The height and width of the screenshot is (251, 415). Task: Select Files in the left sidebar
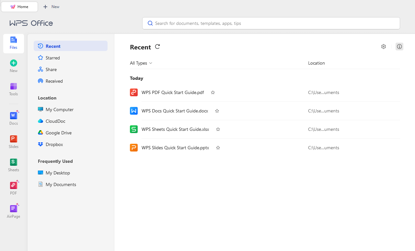(x=13, y=43)
